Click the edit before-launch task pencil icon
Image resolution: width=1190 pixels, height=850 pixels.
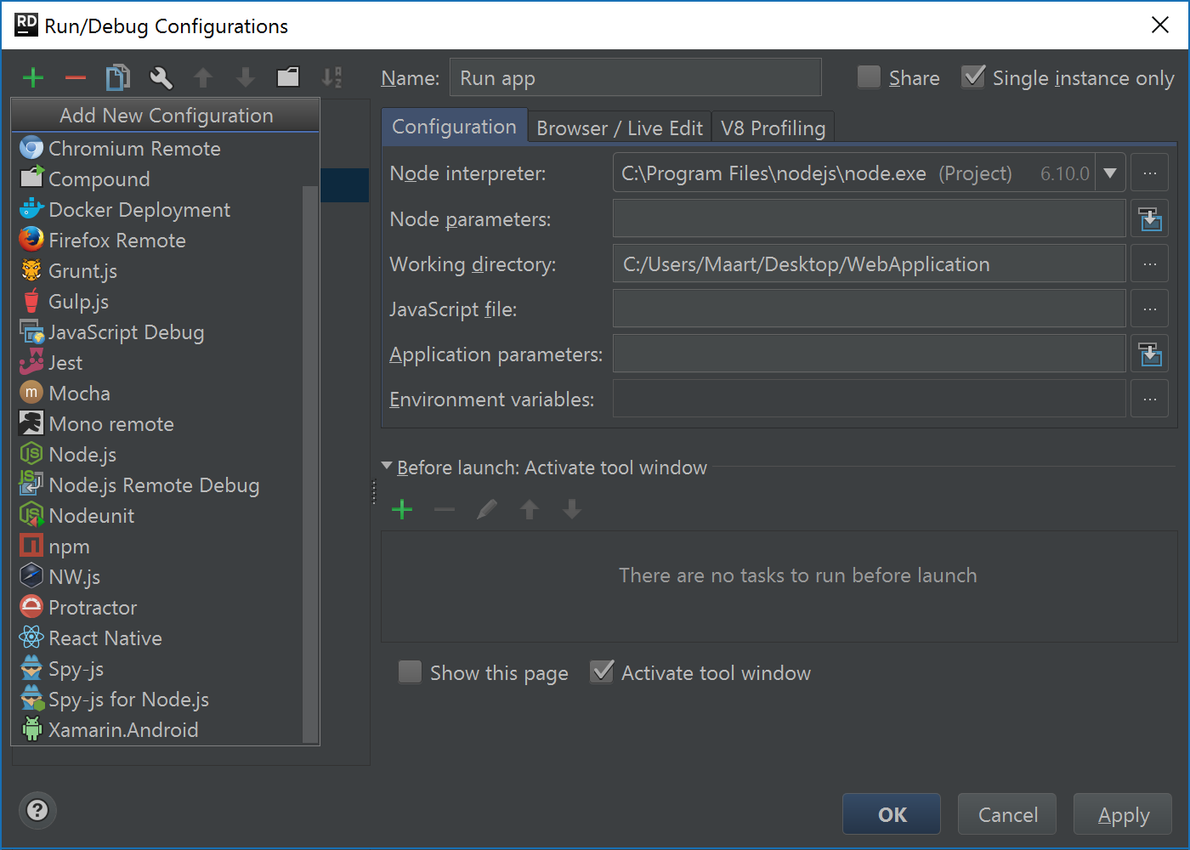pos(487,509)
